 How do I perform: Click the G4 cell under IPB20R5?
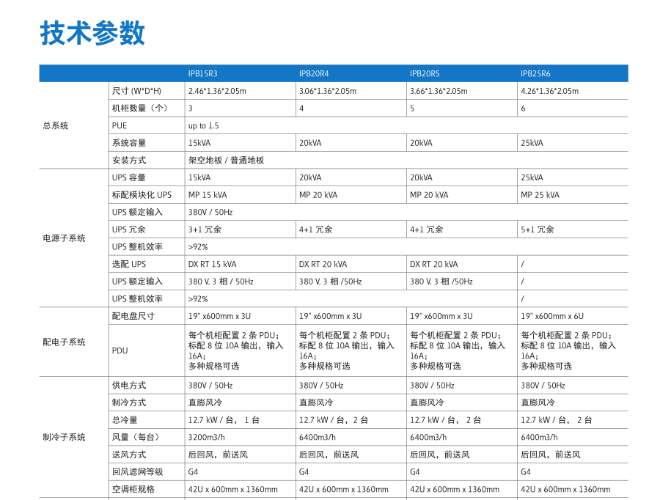(x=414, y=472)
